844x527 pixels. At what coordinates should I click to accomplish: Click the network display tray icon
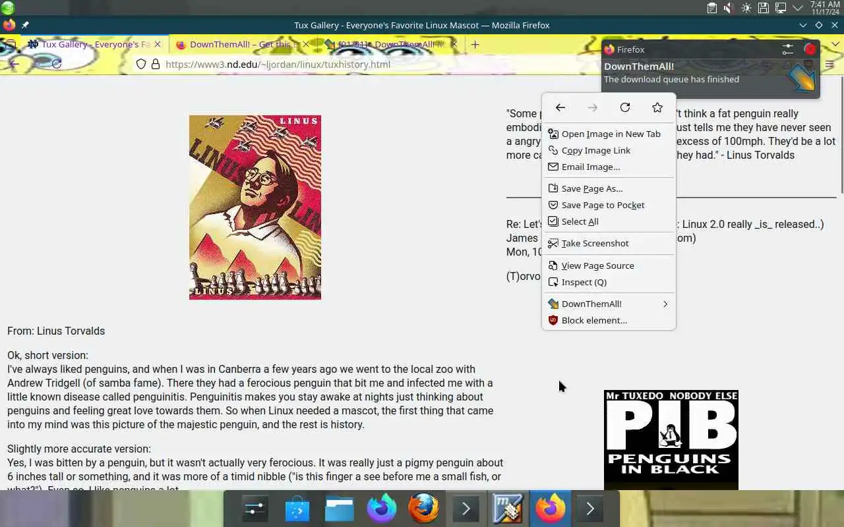click(x=780, y=8)
